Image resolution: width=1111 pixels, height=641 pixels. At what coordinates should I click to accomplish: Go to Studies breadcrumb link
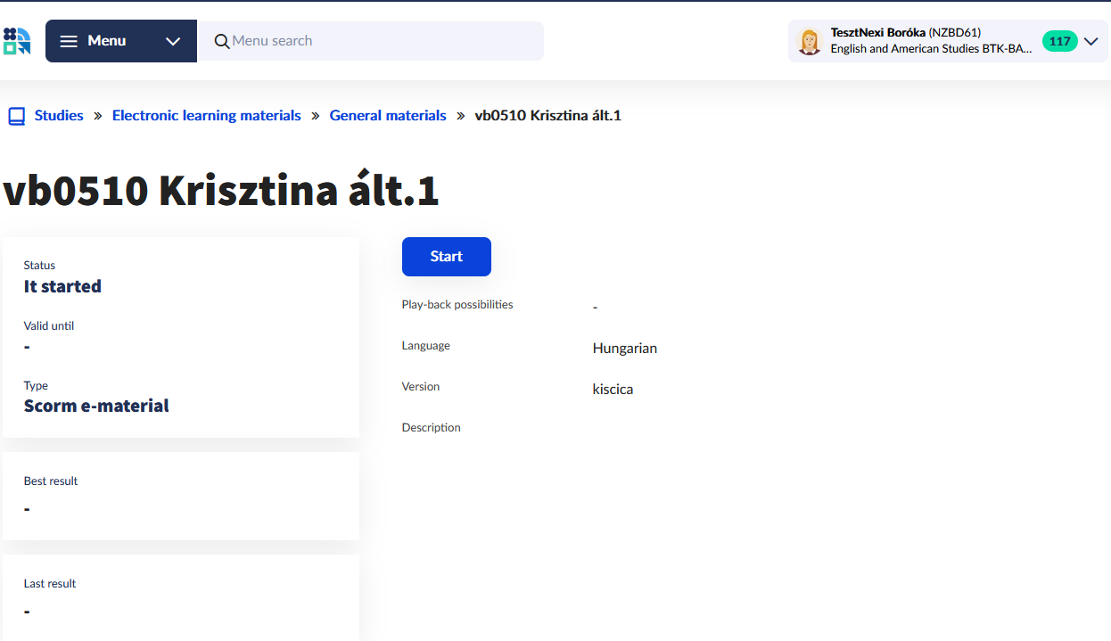coord(59,116)
